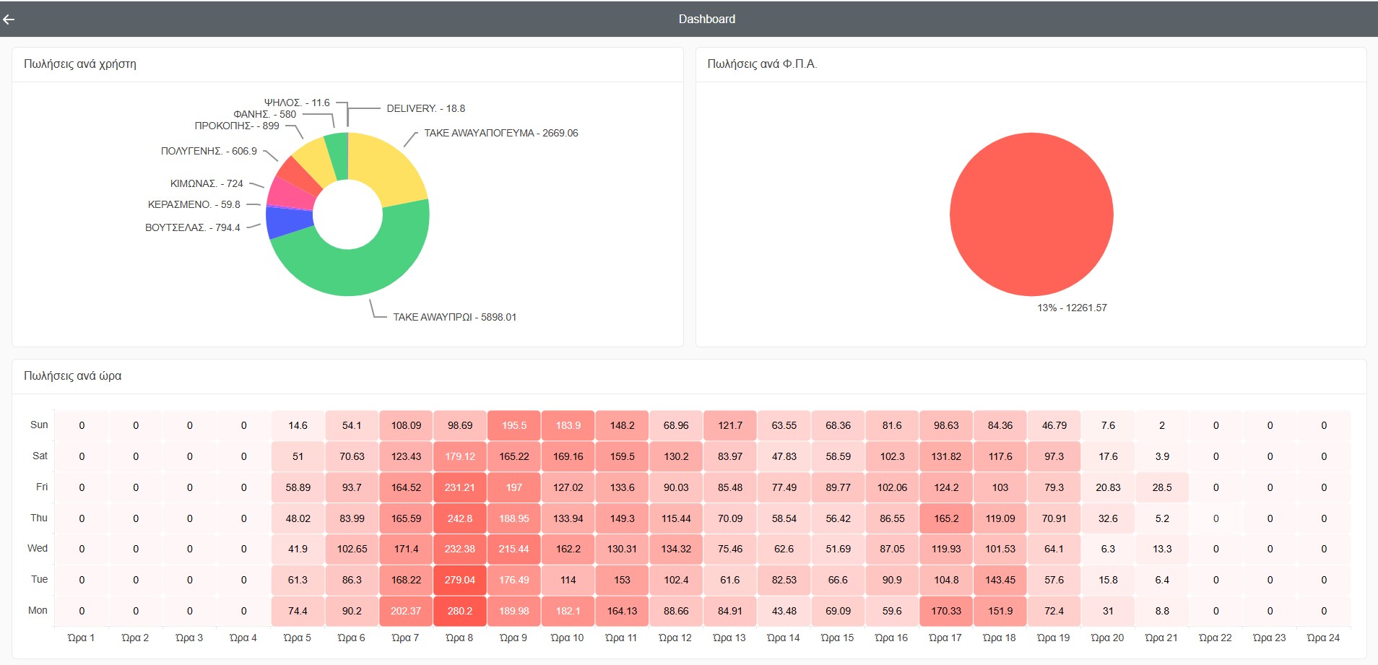Click the red 13% VAT pie chart

(1031, 214)
